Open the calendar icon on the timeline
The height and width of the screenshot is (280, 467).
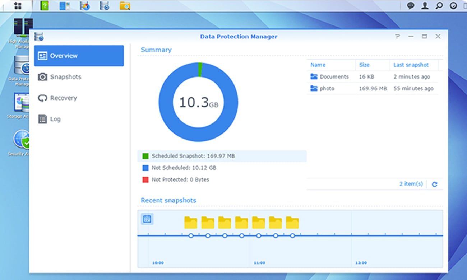point(147,219)
